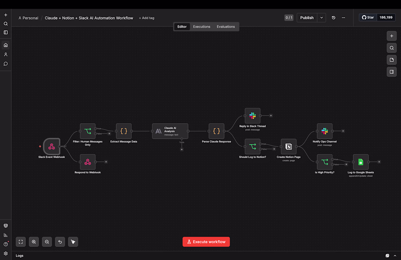Add node after Reply in Slack Thread plus
Viewport: 401px width, 260px height.
(271, 116)
